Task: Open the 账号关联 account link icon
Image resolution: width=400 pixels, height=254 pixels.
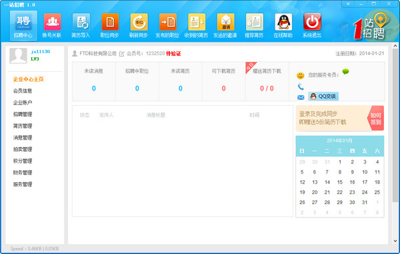Action: click(52, 22)
